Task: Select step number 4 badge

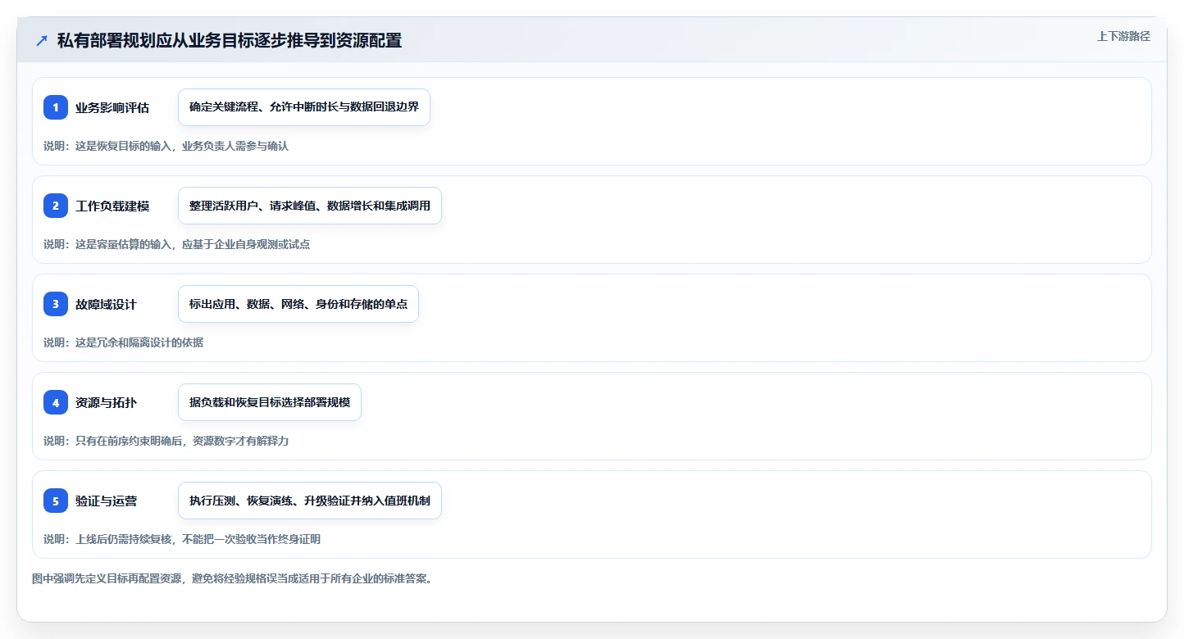Action: click(x=56, y=402)
